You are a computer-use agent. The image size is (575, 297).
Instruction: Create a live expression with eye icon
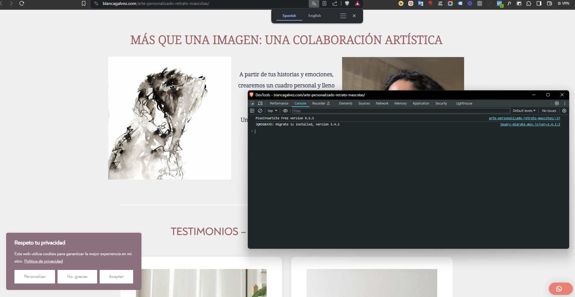pyautogui.click(x=285, y=111)
